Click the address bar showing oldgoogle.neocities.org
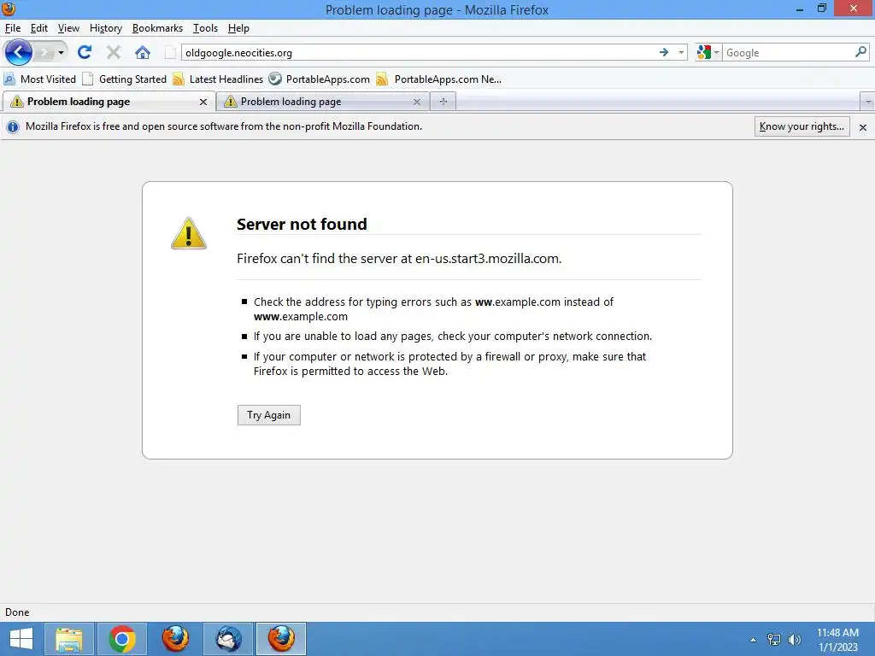Viewport: 875px width, 656px height. (x=419, y=52)
